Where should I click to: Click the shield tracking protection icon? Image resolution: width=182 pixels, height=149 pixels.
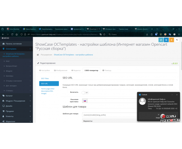(x=22, y=34)
